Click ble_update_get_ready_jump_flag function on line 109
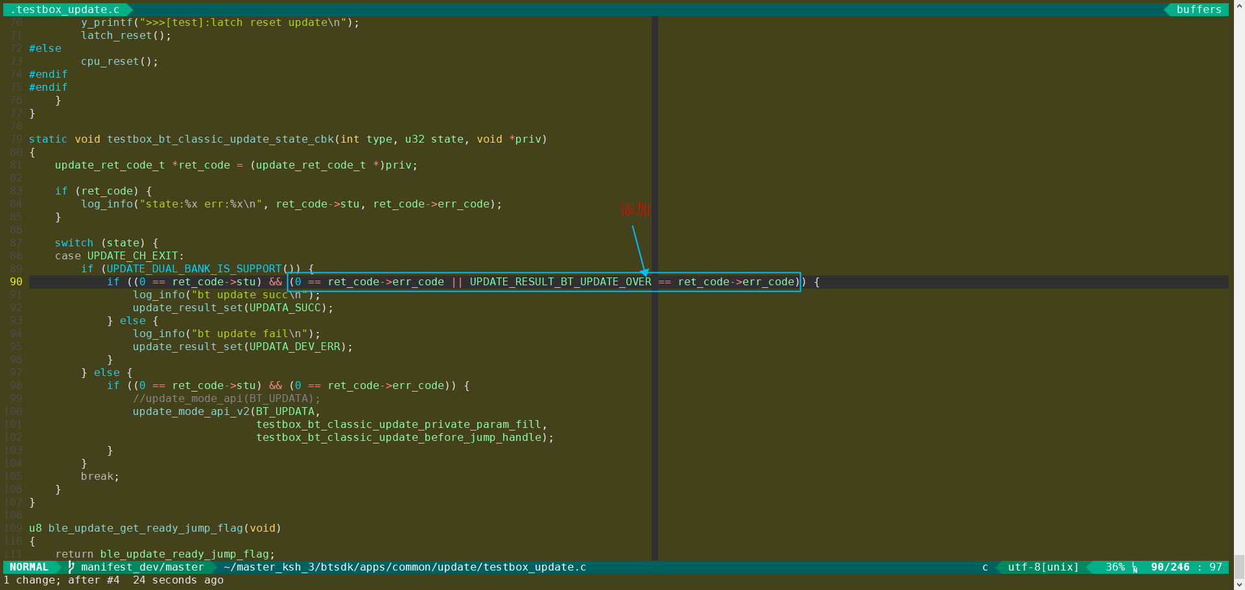This screenshot has height=590, width=1245. pos(145,528)
